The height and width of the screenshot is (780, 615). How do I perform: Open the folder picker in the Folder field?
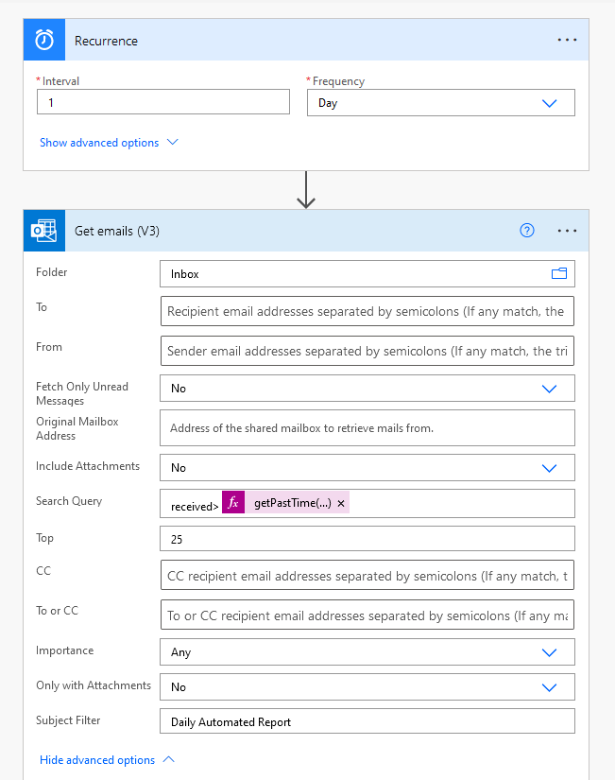pos(560,273)
